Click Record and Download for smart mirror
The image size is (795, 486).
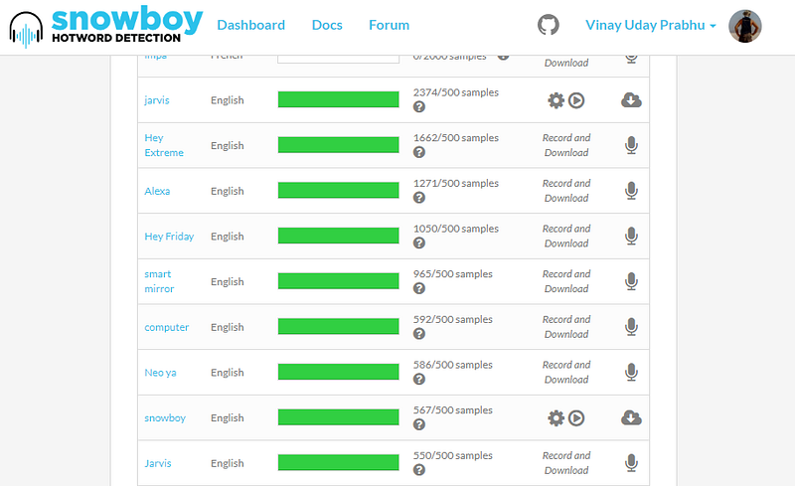566,281
